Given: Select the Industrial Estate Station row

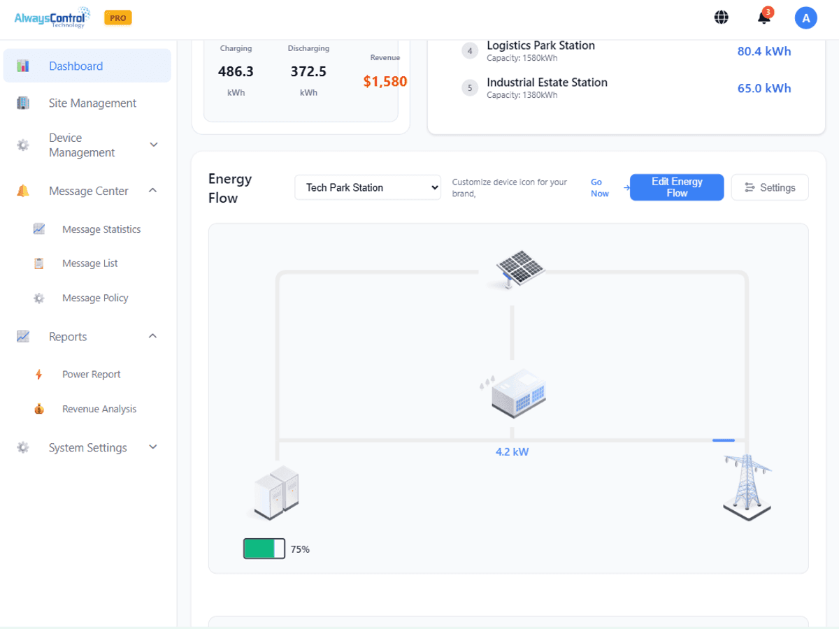Looking at the screenshot, I should [x=626, y=88].
